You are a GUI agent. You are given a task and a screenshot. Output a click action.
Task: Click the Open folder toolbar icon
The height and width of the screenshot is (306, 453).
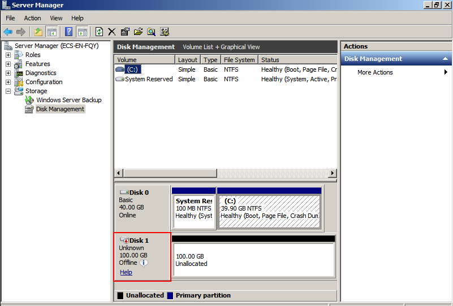(x=138, y=32)
